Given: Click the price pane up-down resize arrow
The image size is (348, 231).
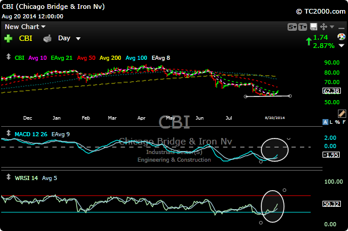Looking at the screenshot, I should [8, 57].
